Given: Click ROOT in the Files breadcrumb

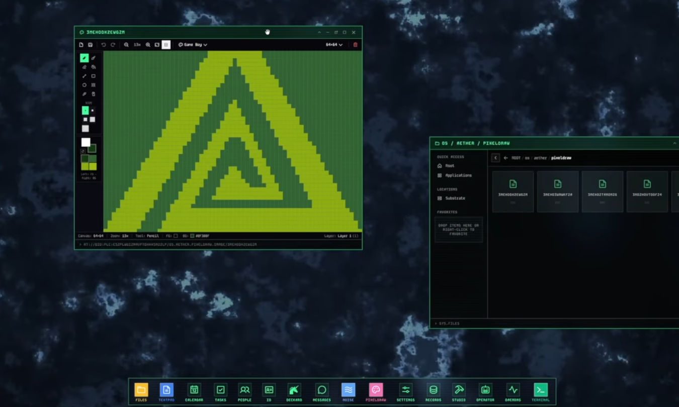Looking at the screenshot, I should click(x=516, y=158).
